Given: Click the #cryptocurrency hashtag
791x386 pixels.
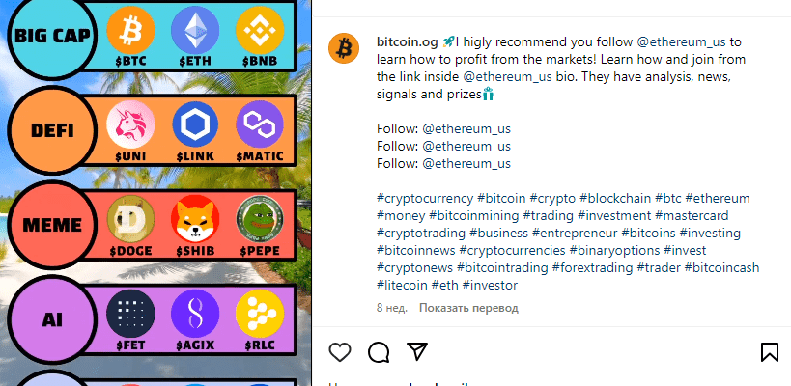Looking at the screenshot, I should point(424,198).
